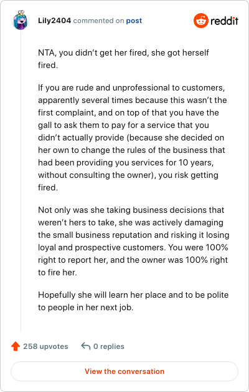This screenshot has height=392, width=249.
Task: Click the vertical thread line below avatar
Action: point(21,181)
